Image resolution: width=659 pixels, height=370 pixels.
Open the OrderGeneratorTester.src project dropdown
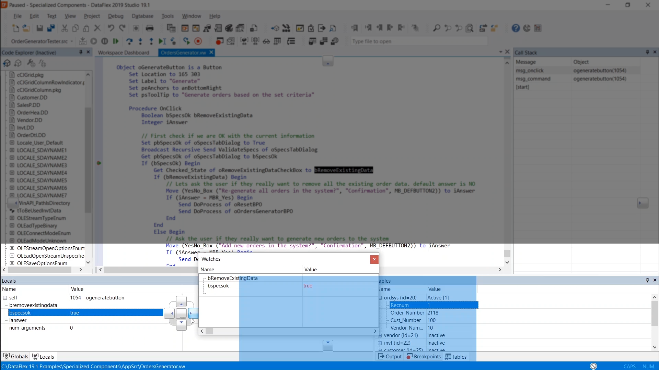point(72,41)
